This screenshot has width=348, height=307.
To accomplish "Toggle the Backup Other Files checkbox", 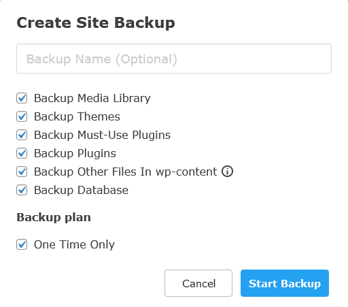I will point(22,172).
